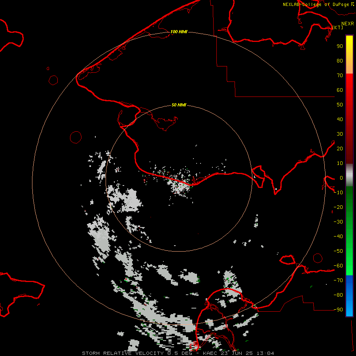The height and width of the screenshot is (356, 356).
Task: Click the positive 10 scale label
Action: (340, 163)
